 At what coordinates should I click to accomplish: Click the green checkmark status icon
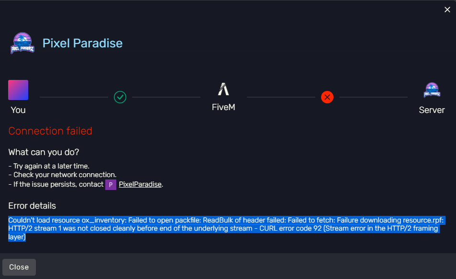120,97
